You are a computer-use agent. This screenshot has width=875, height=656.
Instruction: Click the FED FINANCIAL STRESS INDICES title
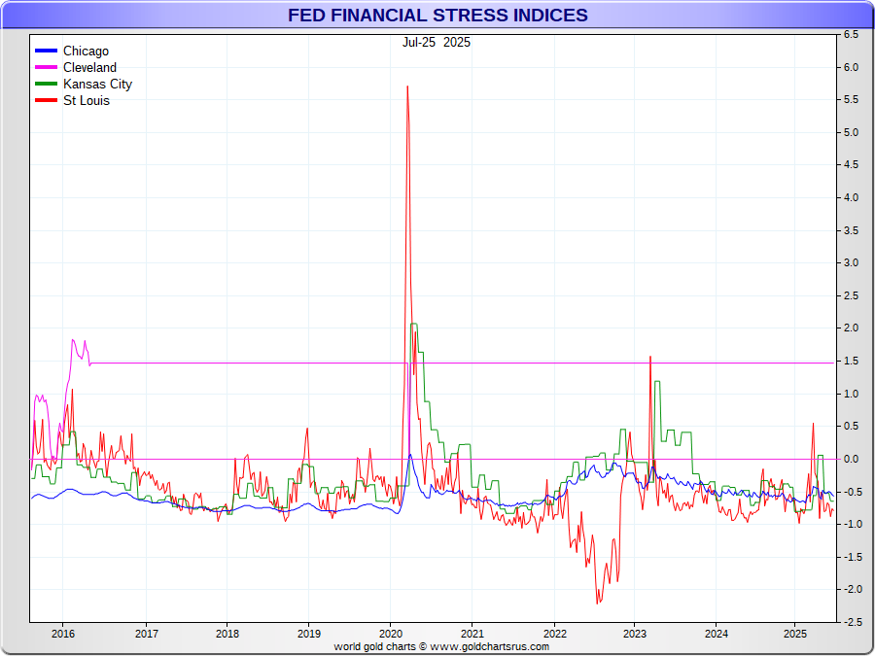tap(437, 15)
